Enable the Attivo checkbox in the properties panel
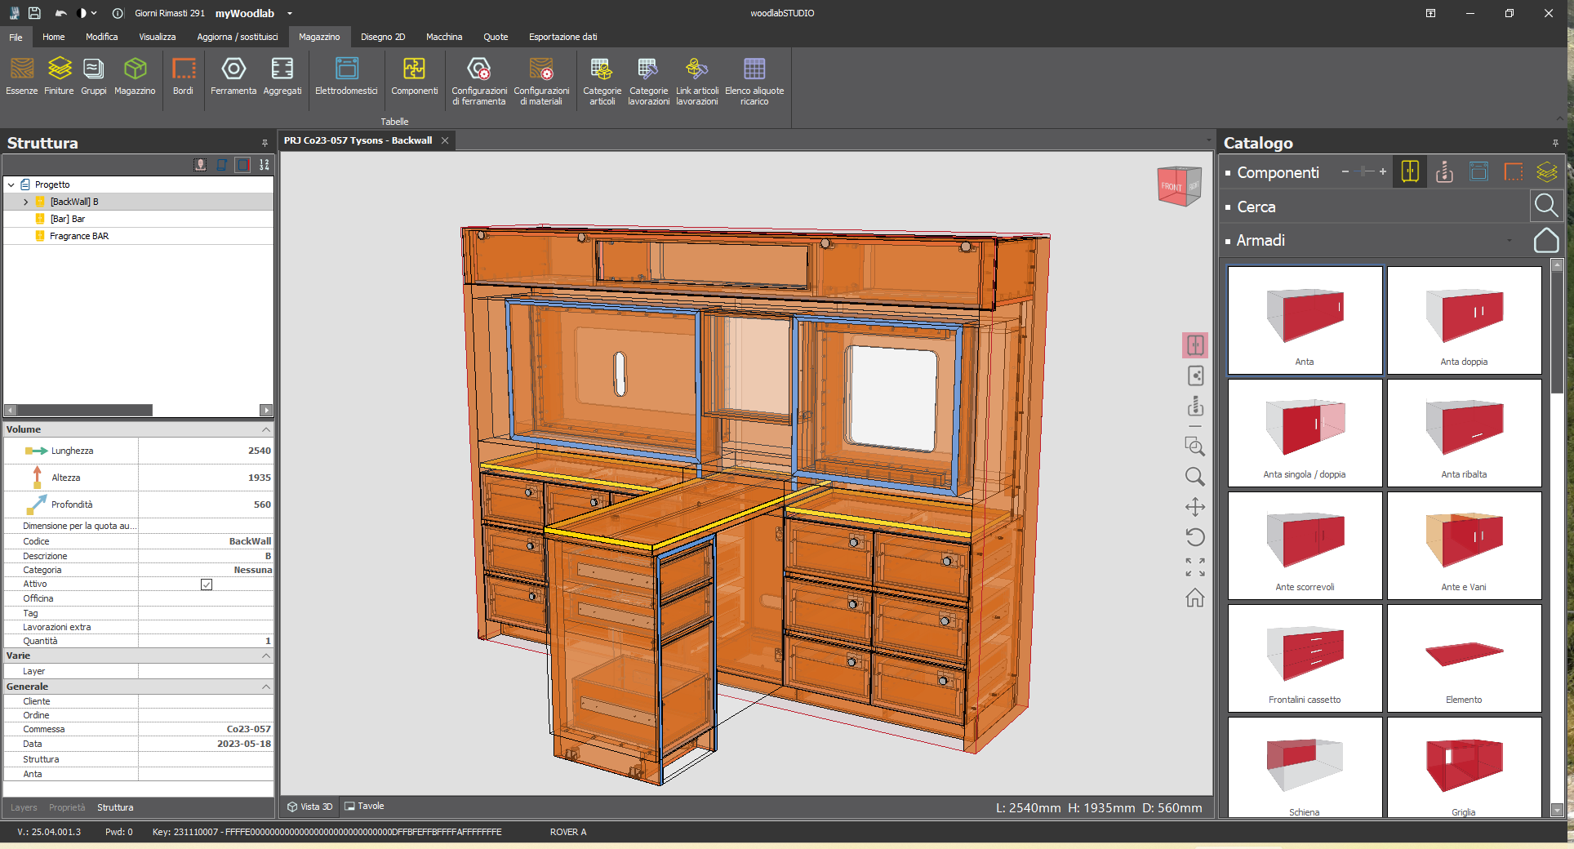Screen dimensions: 1574x849 pos(207,584)
